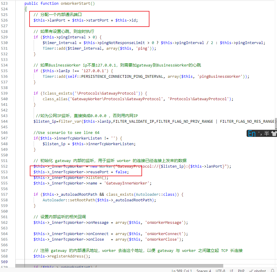Click the '//如为公网IP监听' comment
This screenshot has height=272, width=277.
point(87,116)
